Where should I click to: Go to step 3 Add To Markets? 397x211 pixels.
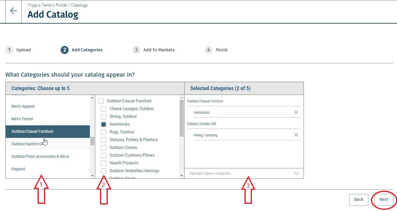154,50
